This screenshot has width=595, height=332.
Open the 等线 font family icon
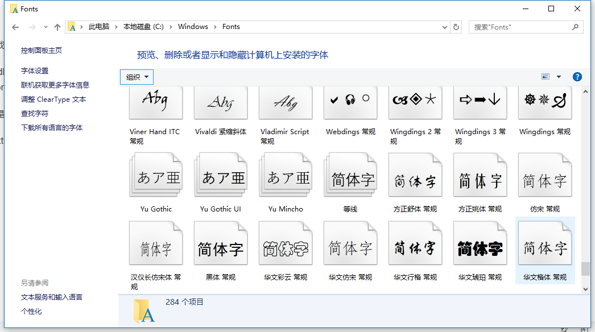[x=350, y=175]
